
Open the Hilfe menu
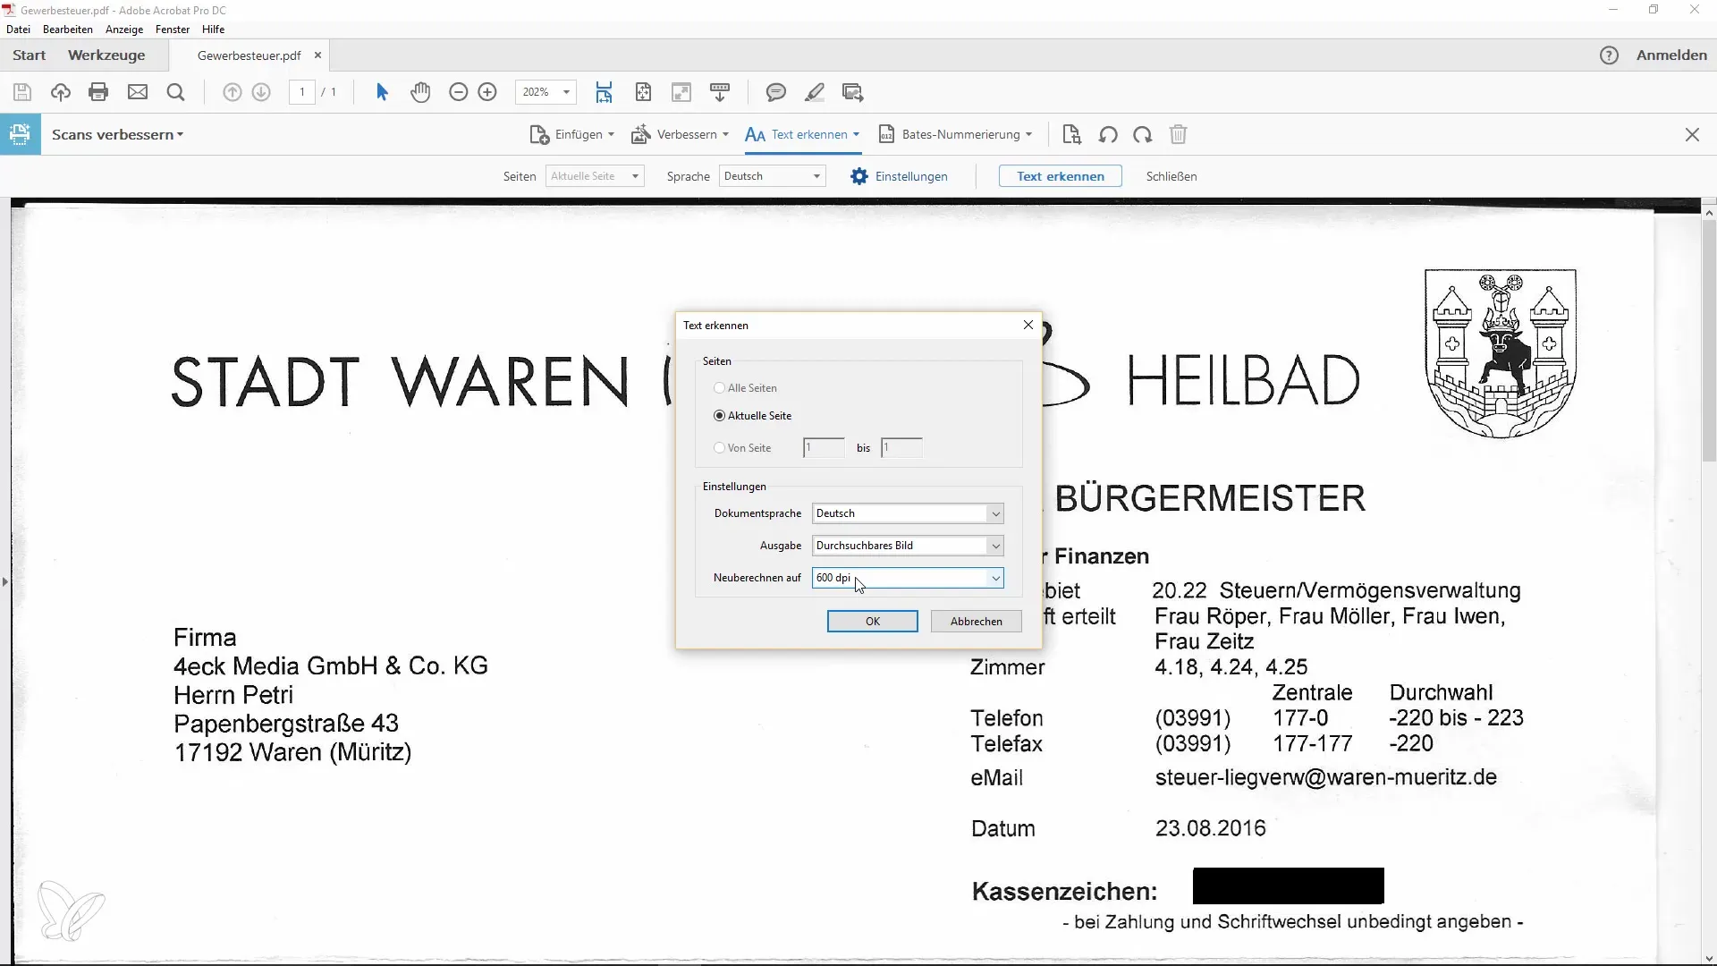click(x=213, y=30)
